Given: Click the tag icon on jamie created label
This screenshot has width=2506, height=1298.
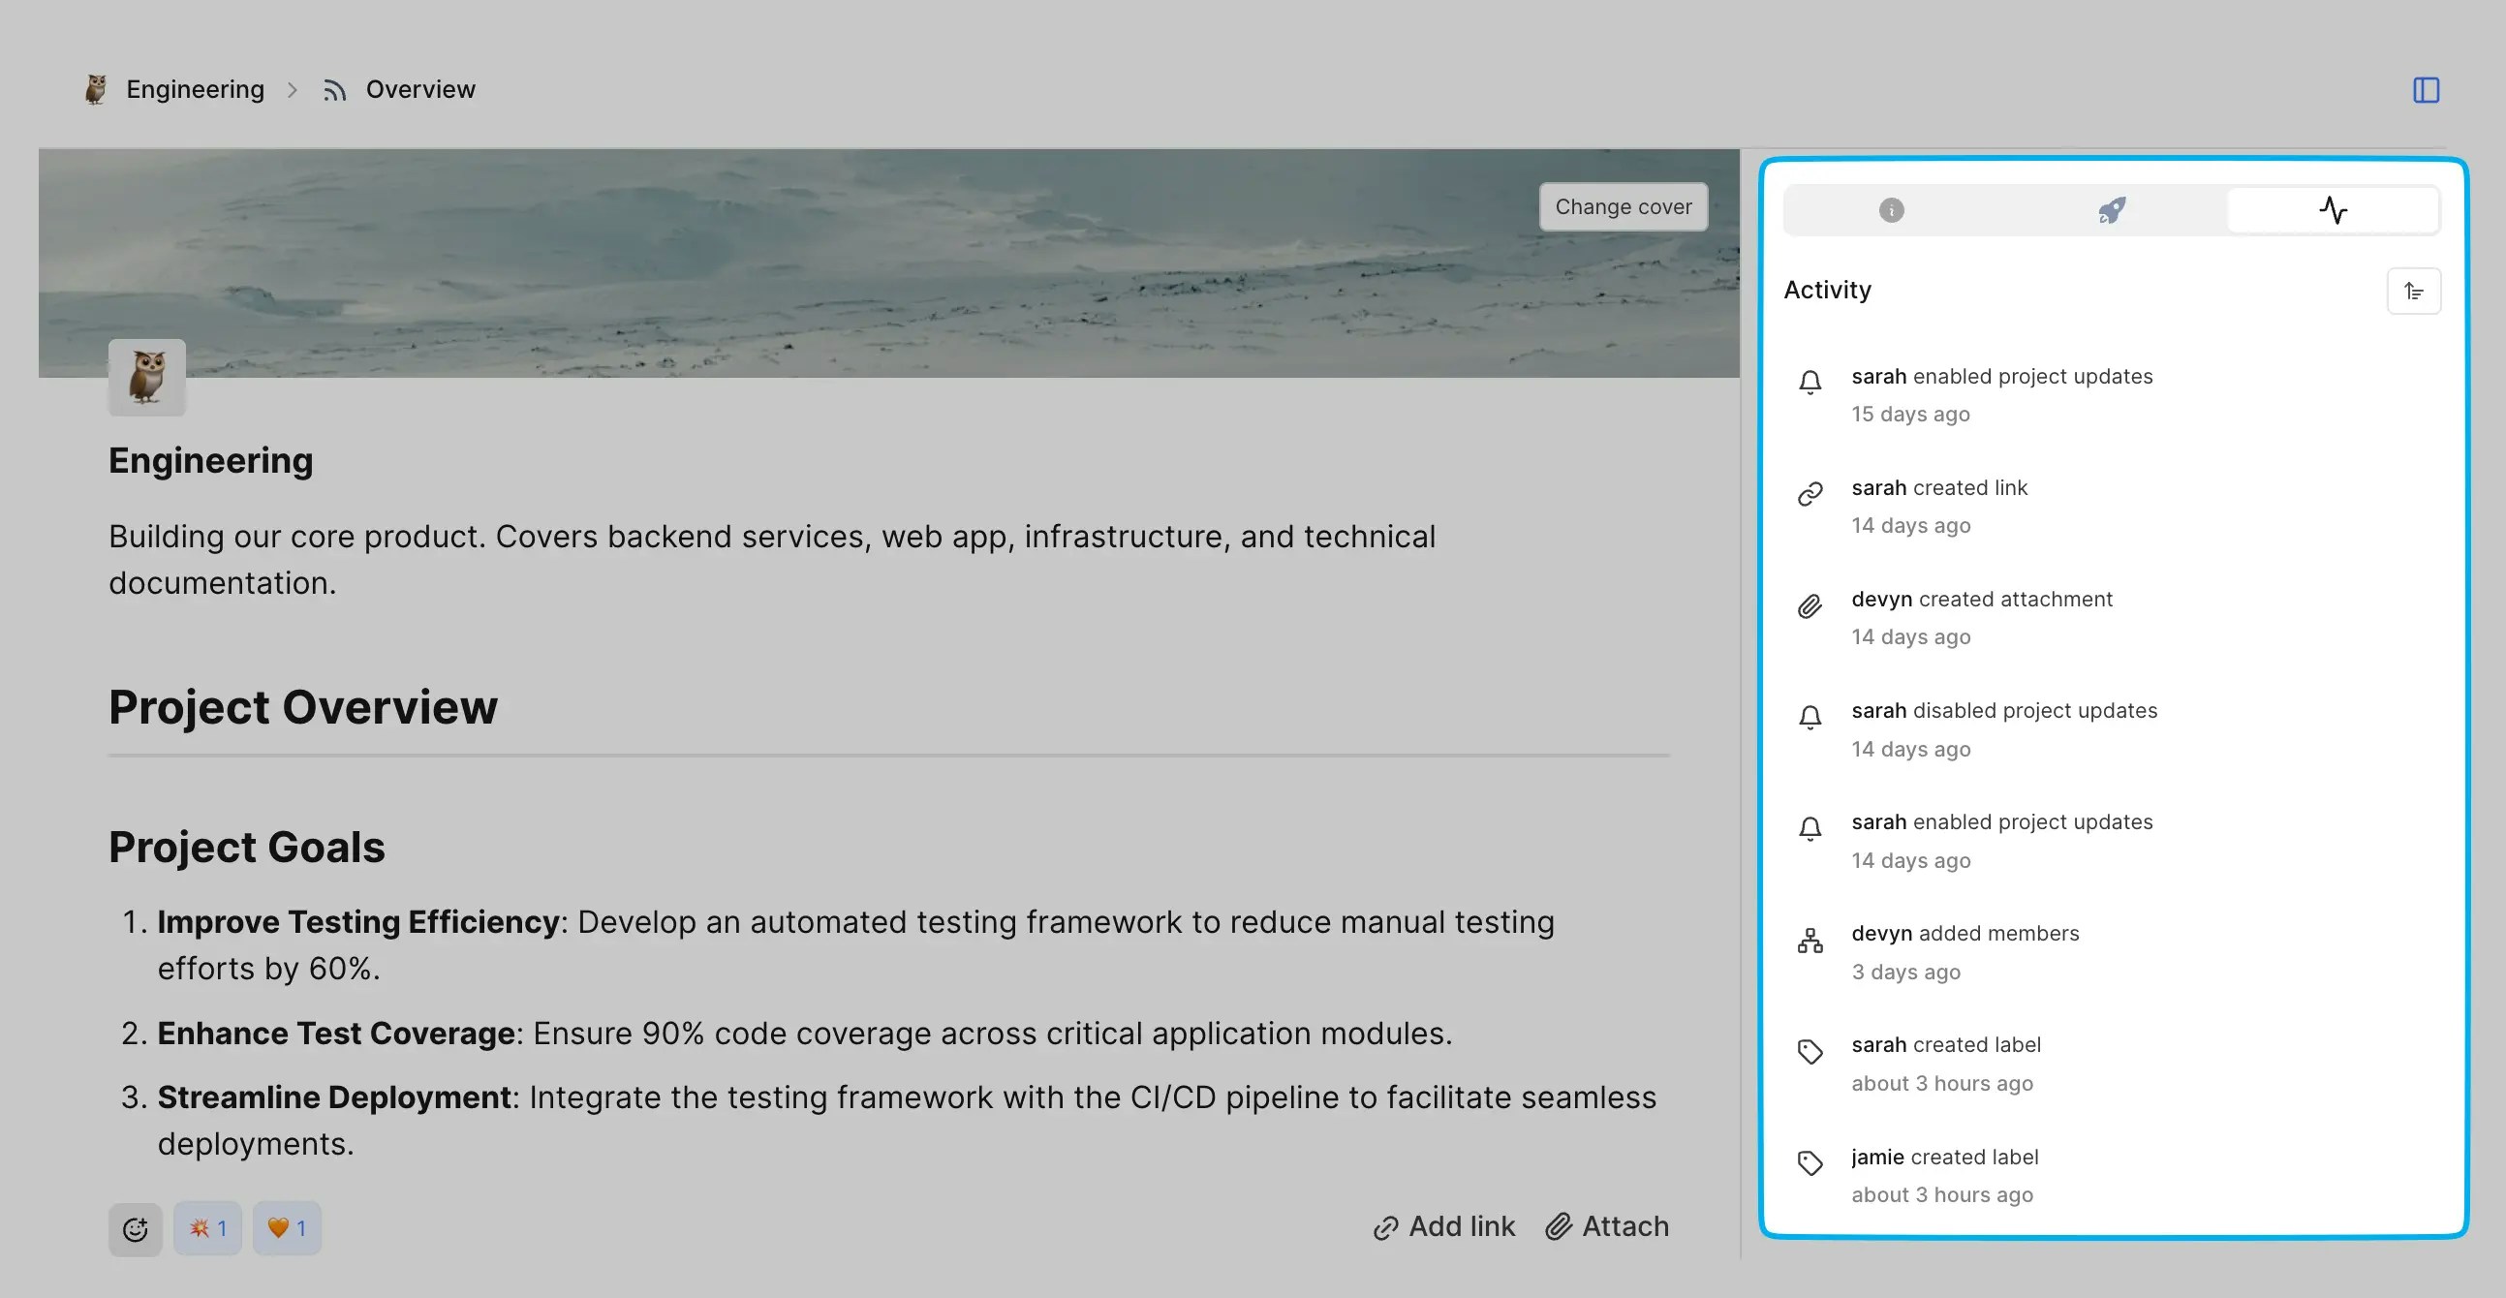Looking at the screenshot, I should point(1810,1163).
